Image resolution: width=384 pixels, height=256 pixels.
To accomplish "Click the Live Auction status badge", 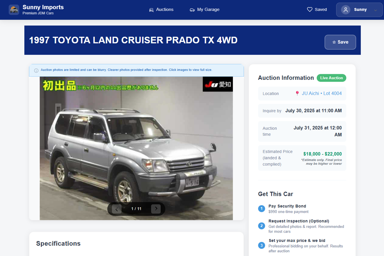I will coord(331,78).
